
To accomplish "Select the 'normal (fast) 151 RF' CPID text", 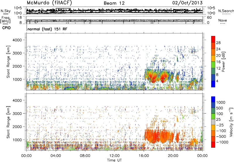I will 47,29.
